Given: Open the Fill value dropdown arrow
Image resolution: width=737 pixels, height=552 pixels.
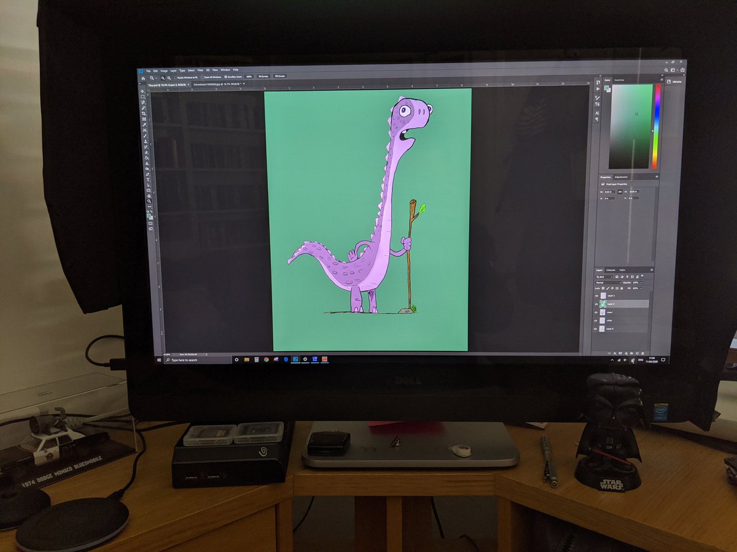Looking at the screenshot, I should pyautogui.click(x=641, y=288).
